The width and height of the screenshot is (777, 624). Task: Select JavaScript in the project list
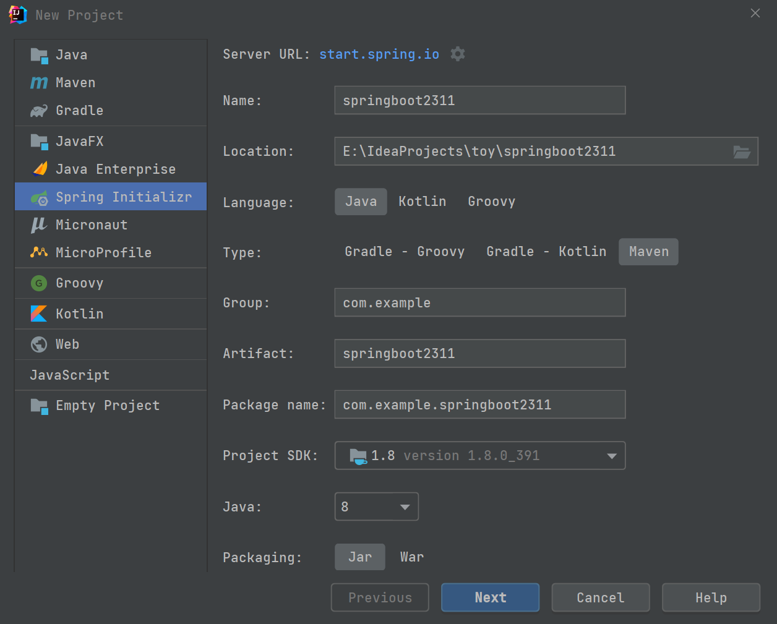(111, 375)
